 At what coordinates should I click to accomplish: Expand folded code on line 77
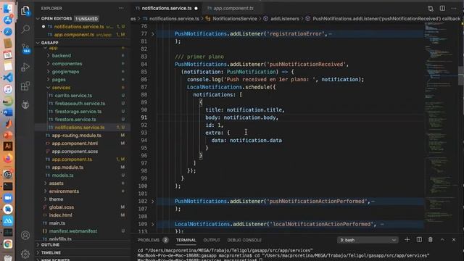[153, 34]
